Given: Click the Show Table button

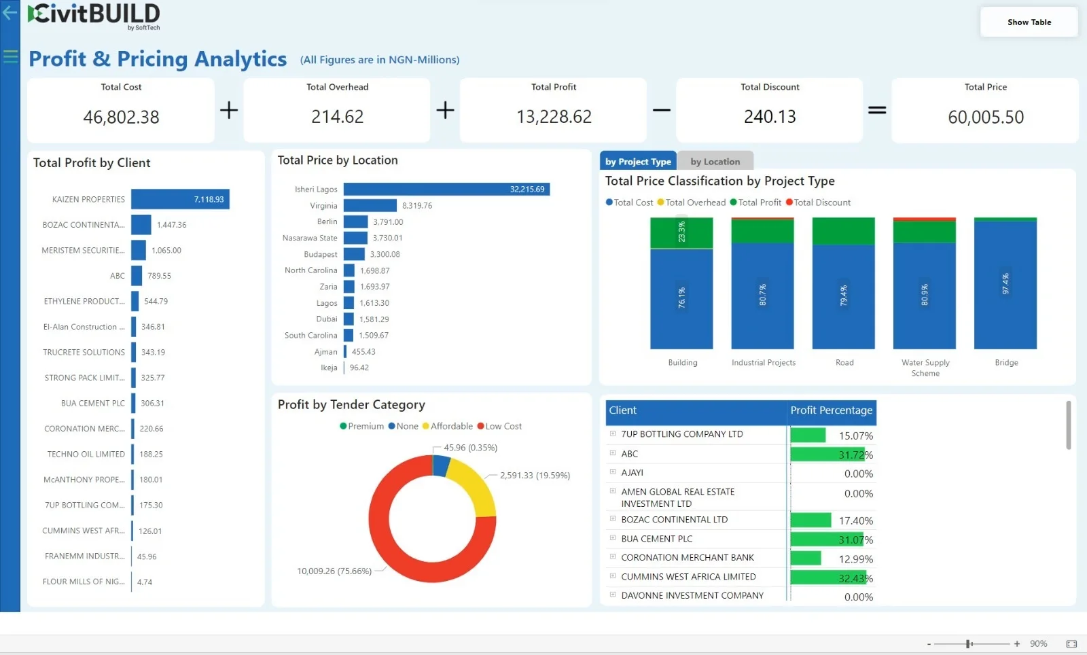Looking at the screenshot, I should tap(1029, 22).
